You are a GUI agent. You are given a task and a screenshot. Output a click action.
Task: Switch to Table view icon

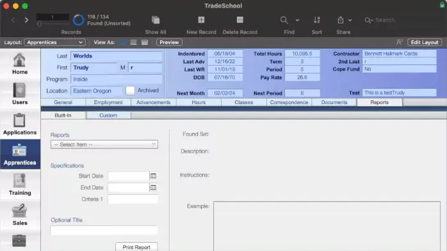click(x=145, y=42)
